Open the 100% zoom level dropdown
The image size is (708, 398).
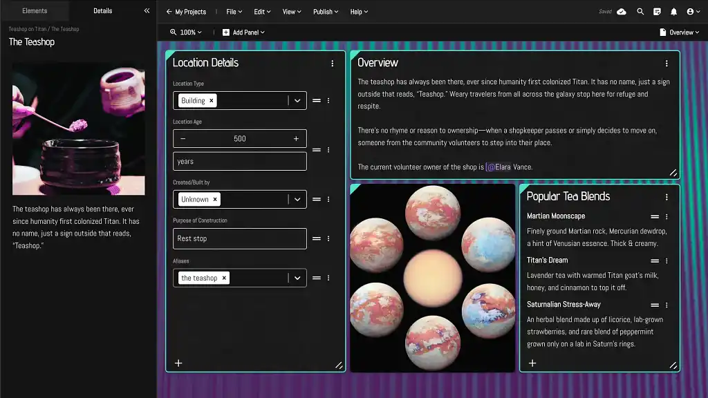click(187, 32)
